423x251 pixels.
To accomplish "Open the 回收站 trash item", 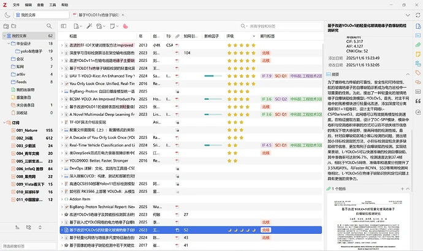I will coord(21,113).
